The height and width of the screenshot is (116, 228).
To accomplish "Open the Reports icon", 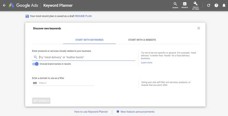I will click(x=185, y=5).
